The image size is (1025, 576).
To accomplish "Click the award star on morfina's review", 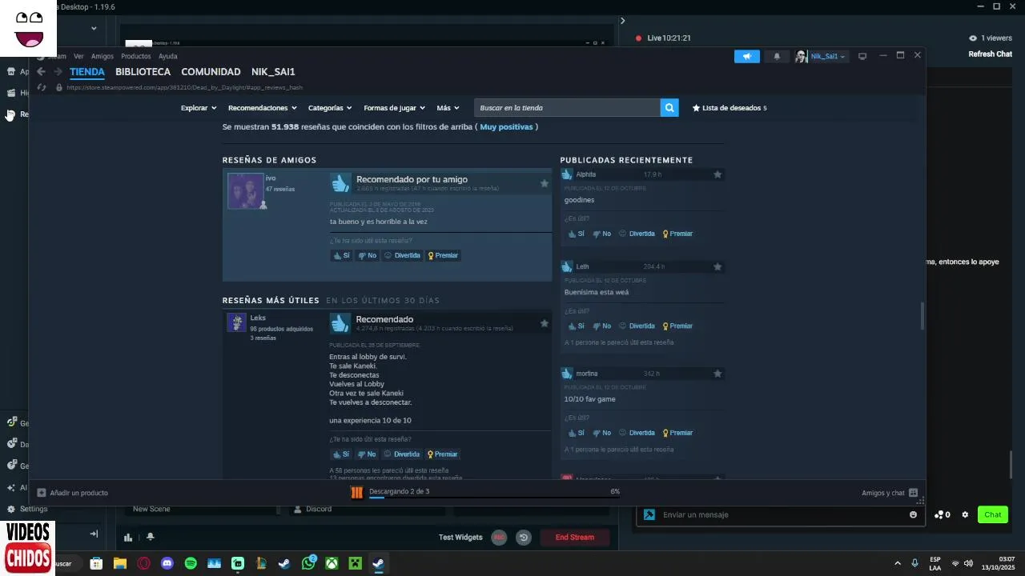I will (717, 374).
